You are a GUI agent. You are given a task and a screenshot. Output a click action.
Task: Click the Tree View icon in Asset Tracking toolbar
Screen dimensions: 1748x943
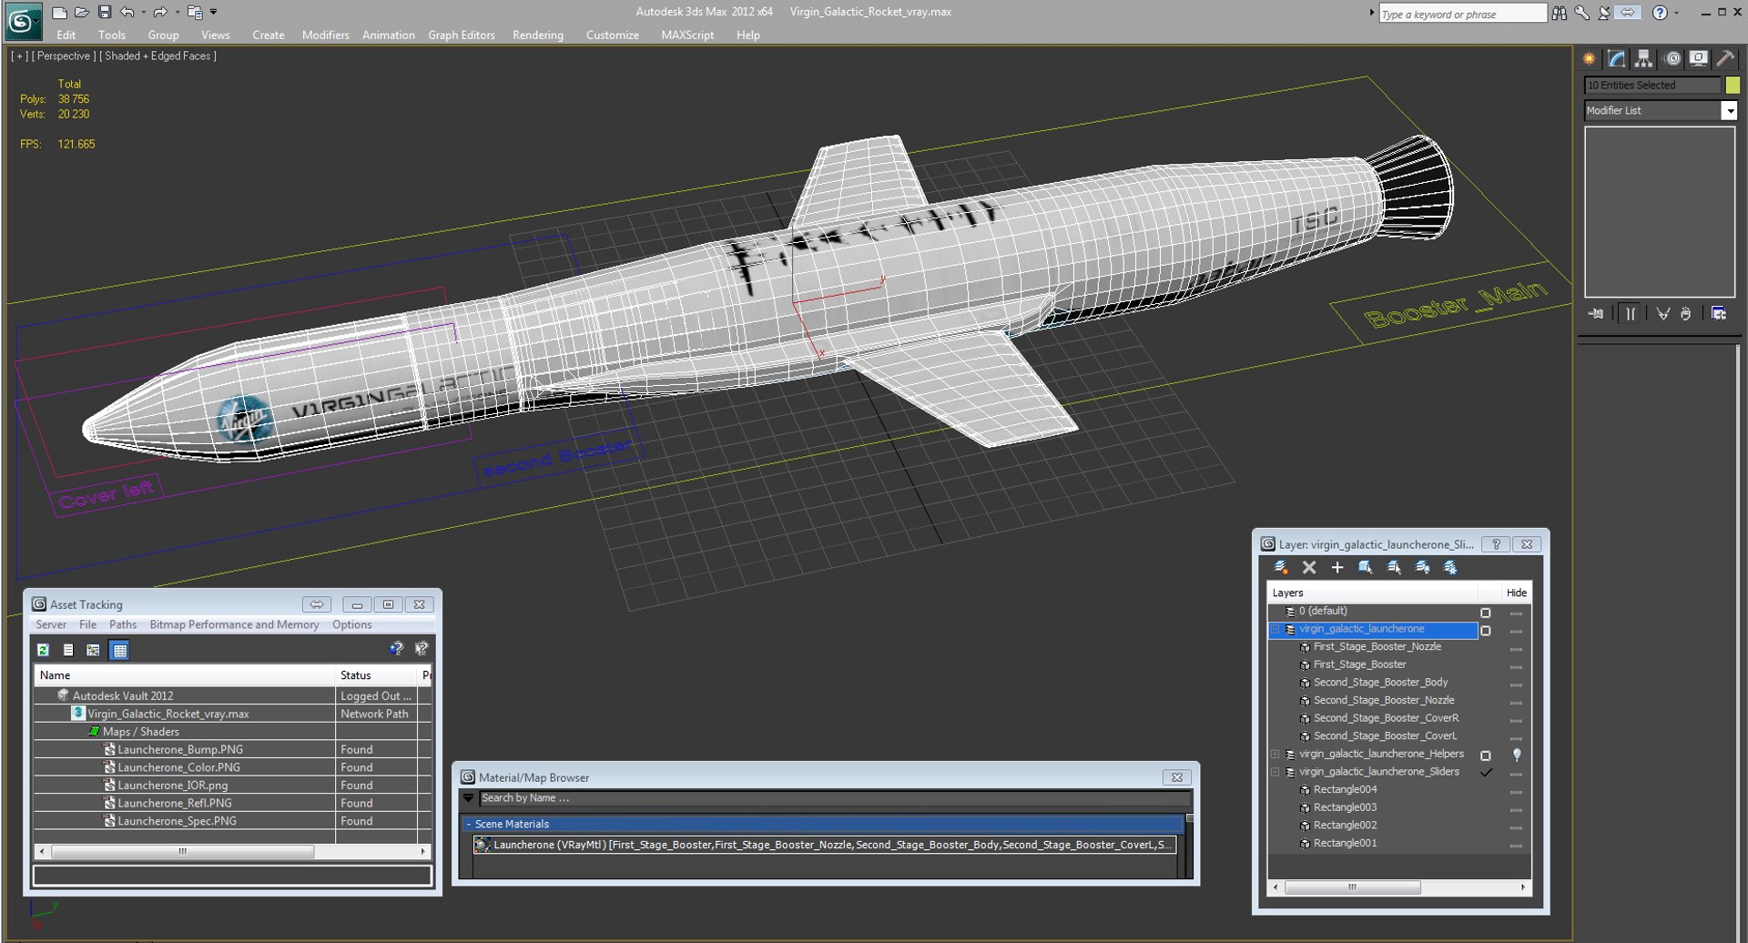93,650
